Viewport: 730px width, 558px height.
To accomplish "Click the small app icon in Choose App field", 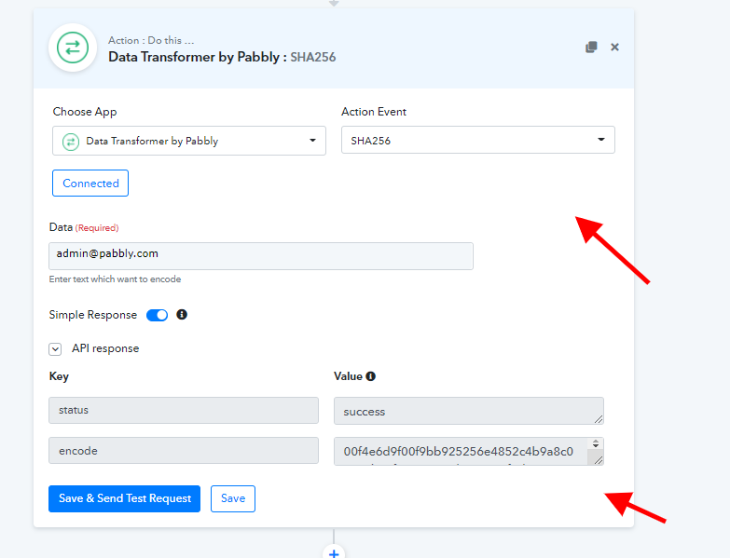I will [71, 142].
